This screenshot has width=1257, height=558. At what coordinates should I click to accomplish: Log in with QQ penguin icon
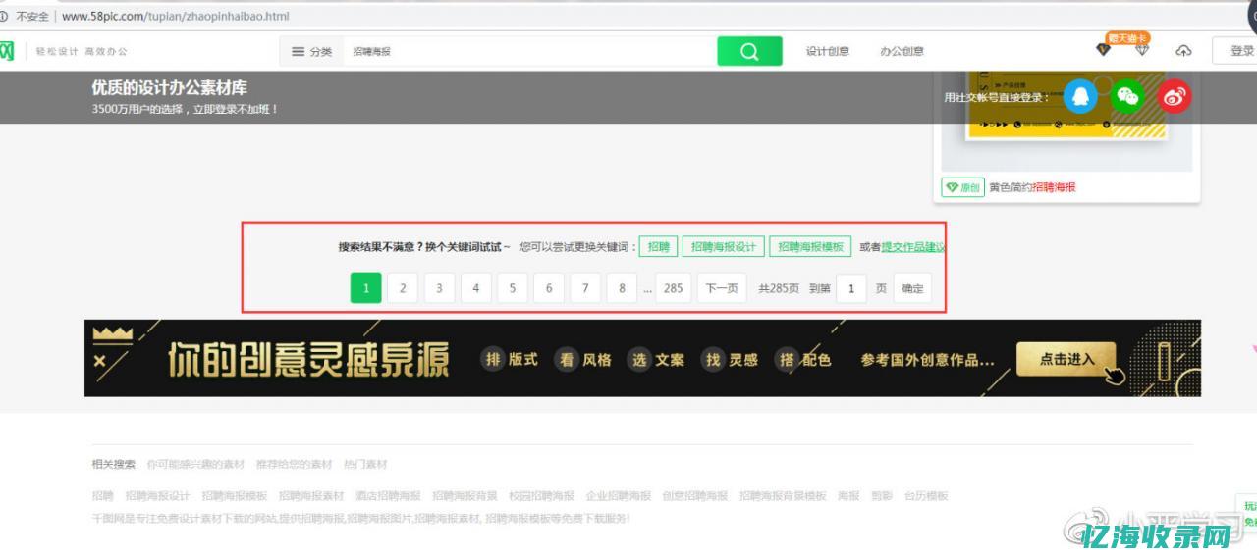point(1080,96)
